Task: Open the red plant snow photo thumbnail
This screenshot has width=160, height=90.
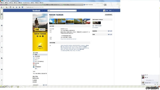Action: [86, 21]
